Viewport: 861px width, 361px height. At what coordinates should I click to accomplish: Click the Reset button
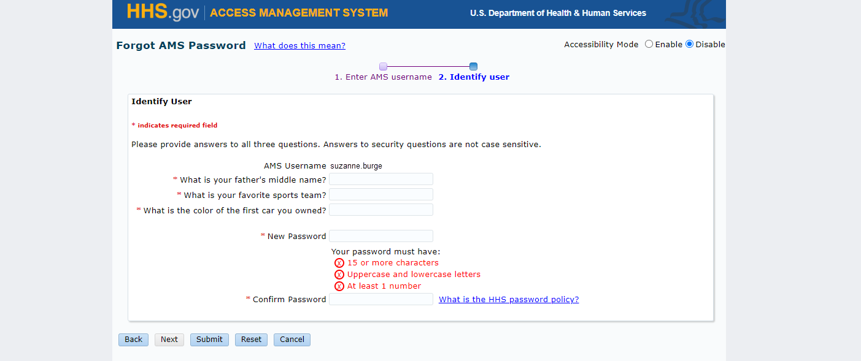click(x=251, y=340)
